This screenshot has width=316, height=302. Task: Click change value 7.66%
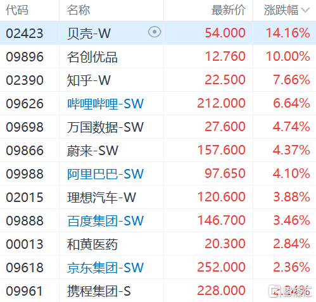[x=291, y=80]
